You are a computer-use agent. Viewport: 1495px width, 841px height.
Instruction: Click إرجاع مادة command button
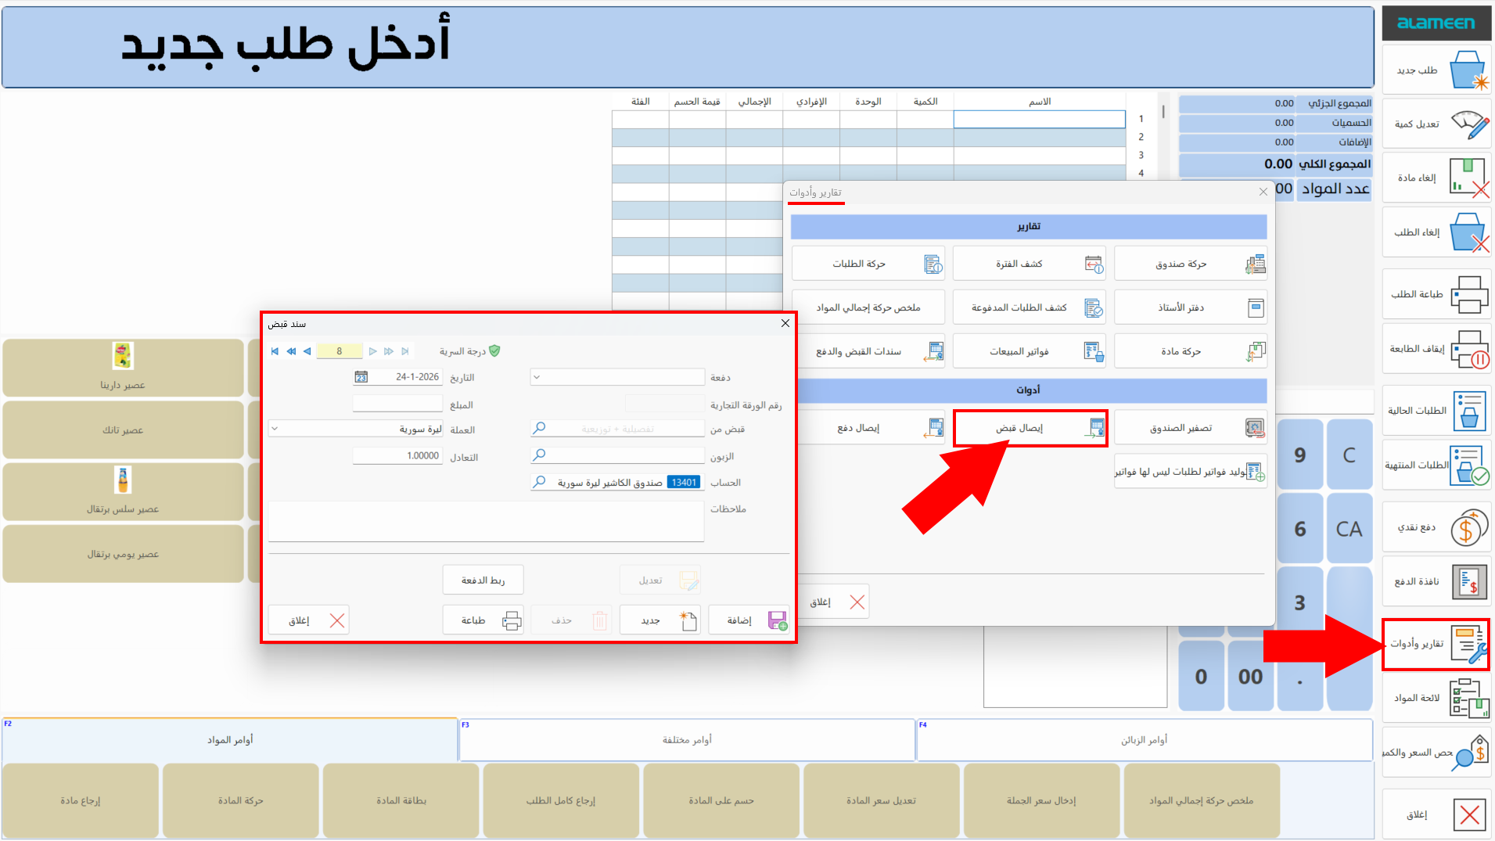coord(81,800)
